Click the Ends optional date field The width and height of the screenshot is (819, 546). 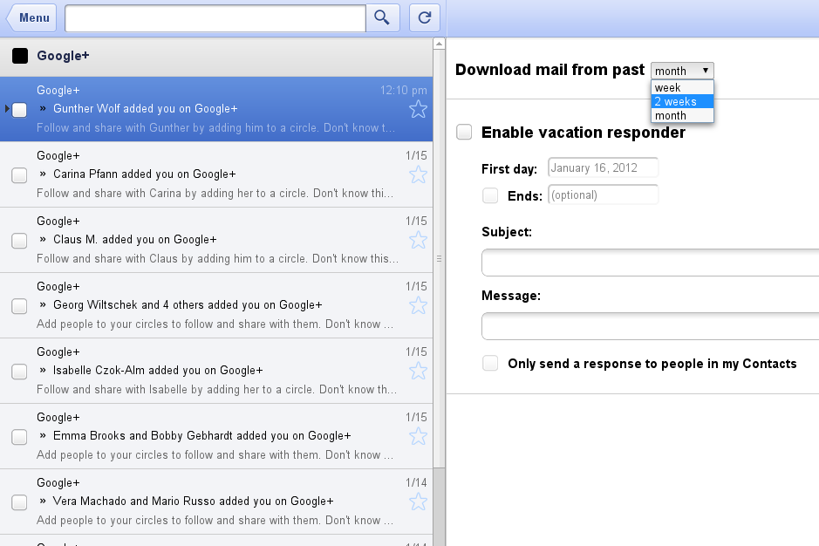coord(603,195)
